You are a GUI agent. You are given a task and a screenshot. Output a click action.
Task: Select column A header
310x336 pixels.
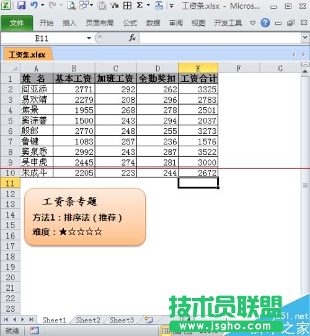pyautogui.click(x=37, y=68)
